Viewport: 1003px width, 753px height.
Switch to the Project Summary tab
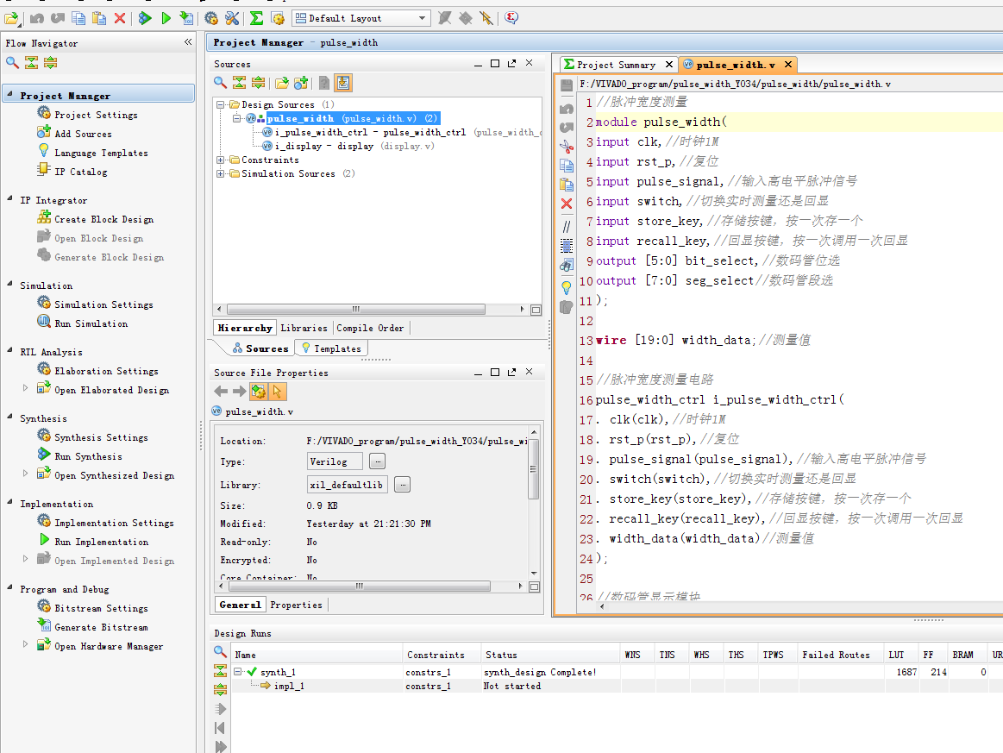[616, 65]
